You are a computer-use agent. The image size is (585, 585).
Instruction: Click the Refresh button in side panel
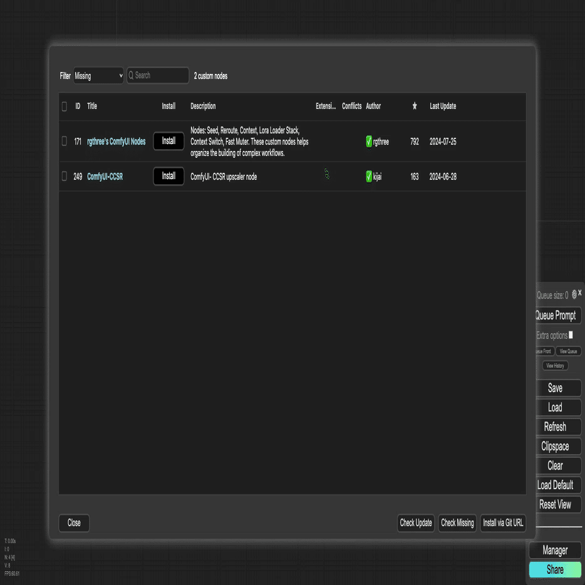pos(558,427)
